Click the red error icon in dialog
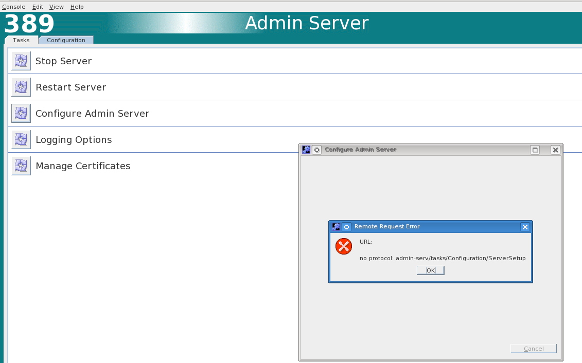 (x=344, y=246)
